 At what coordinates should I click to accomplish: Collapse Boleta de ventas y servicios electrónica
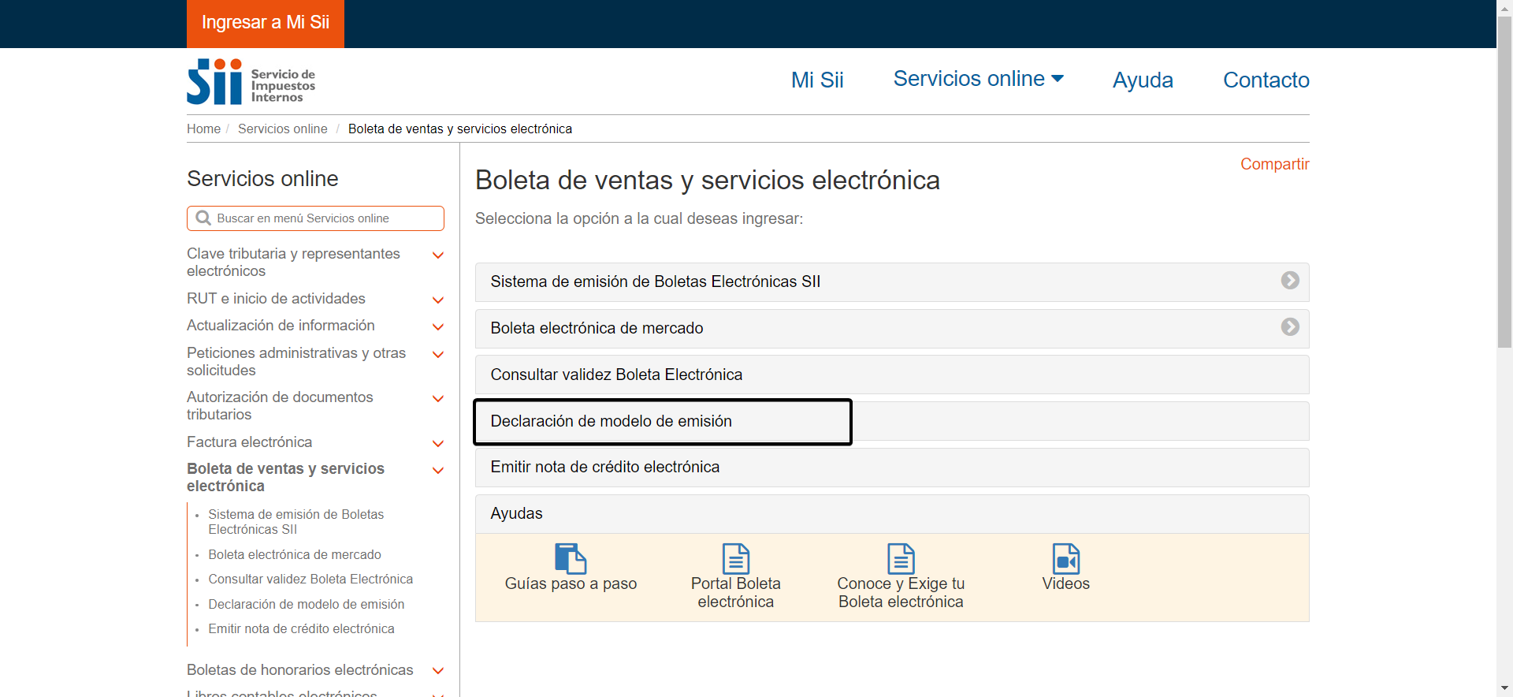tap(438, 471)
